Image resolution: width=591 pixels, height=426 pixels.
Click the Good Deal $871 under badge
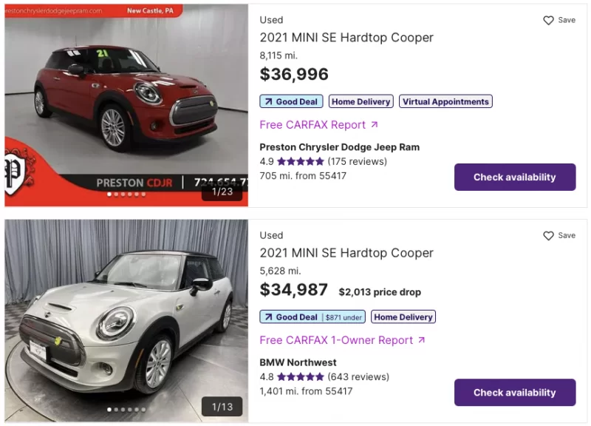click(x=312, y=317)
